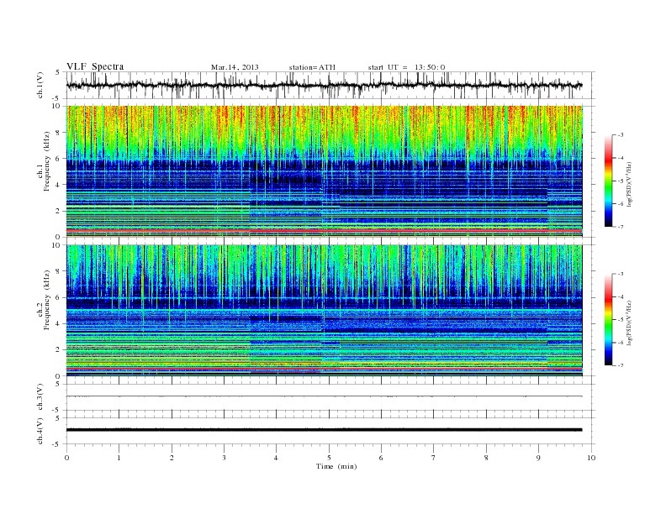666x514 pixels.
Task: Click time axis tick label '3'
Action: click(224, 458)
